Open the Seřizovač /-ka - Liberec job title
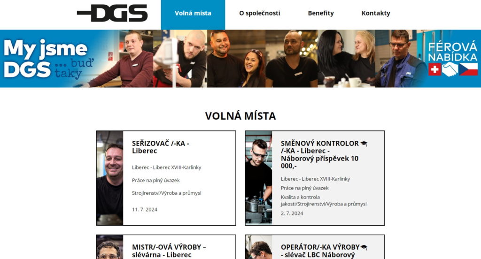The width and height of the screenshot is (481, 259). 161,147
